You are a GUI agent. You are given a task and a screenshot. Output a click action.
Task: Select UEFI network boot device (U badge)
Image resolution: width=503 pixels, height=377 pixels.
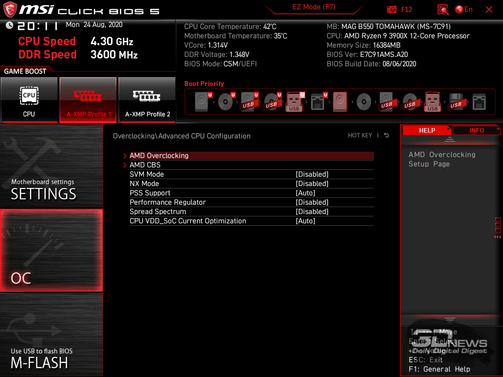(x=318, y=102)
